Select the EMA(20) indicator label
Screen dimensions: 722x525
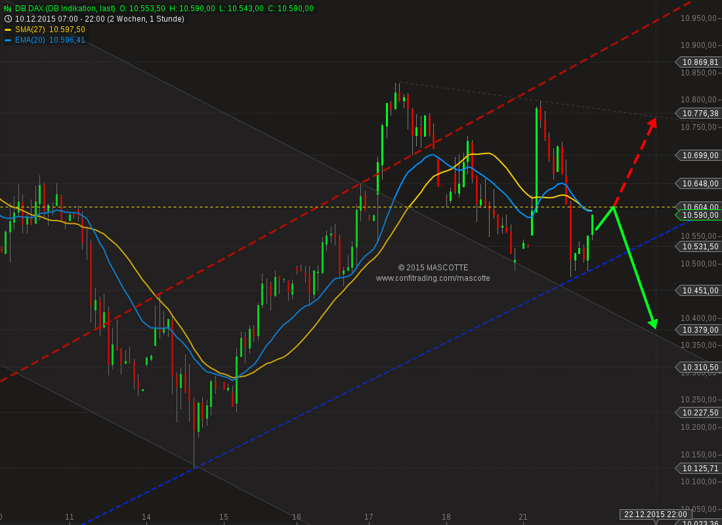pos(30,40)
